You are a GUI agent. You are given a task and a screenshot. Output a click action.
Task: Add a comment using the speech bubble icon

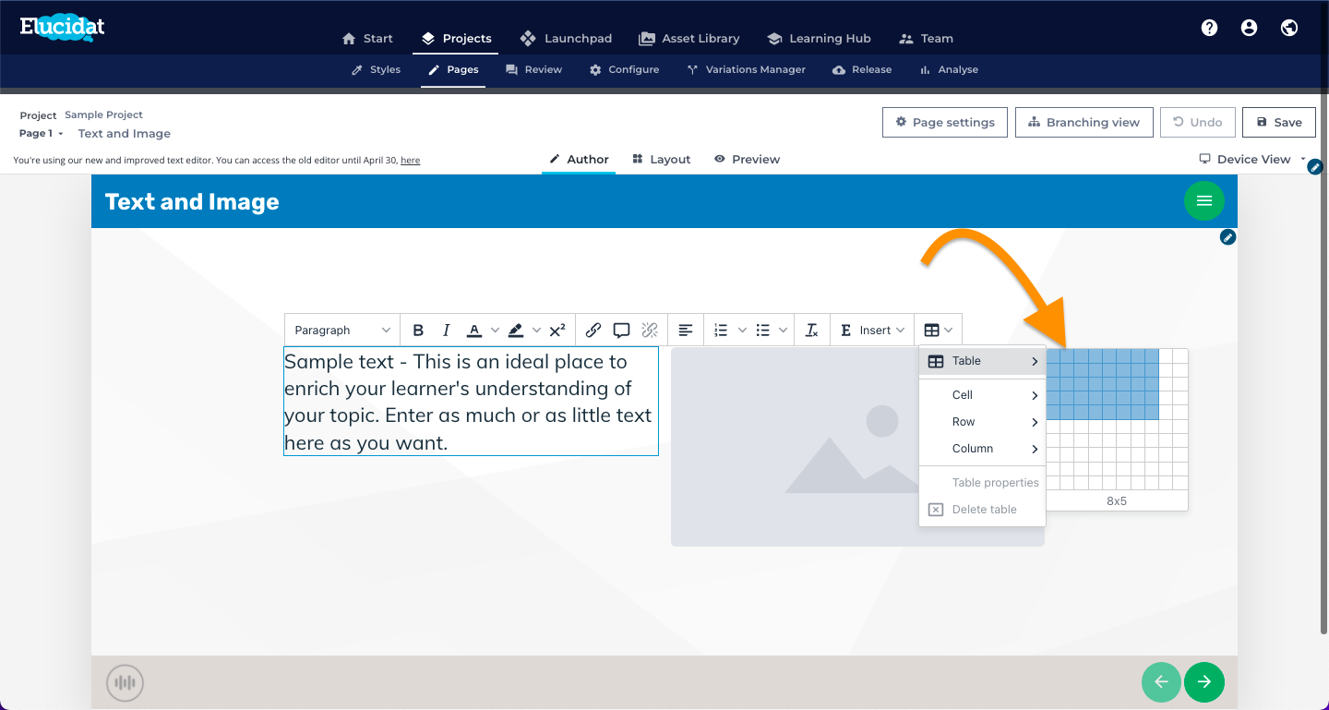[621, 330]
